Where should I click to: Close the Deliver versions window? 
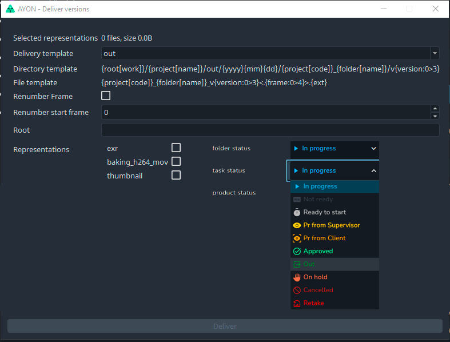436,9
